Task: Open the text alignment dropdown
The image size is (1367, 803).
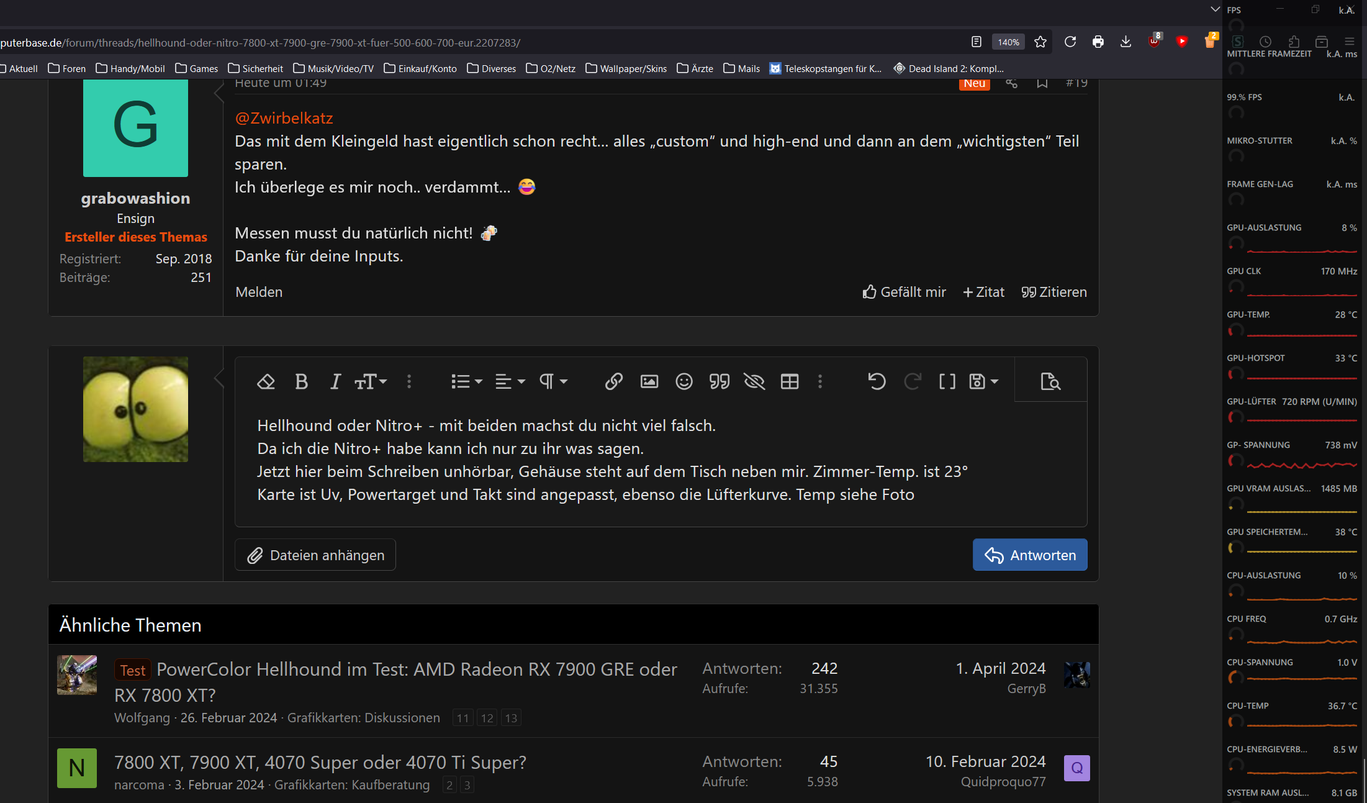Action: pos(510,381)
